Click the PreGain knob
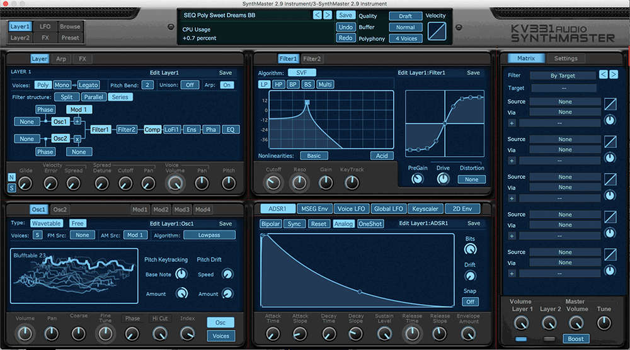 [418, 179]
